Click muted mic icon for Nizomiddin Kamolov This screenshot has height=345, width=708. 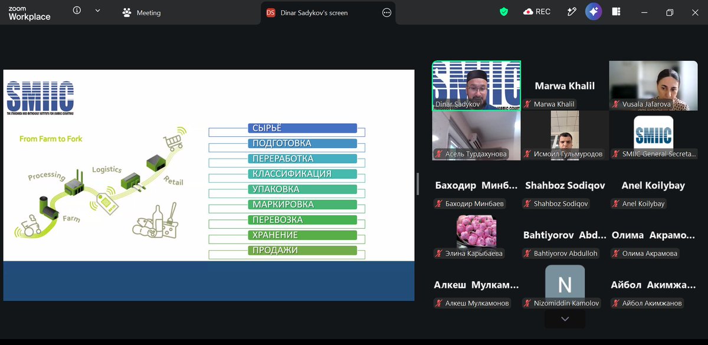(x=527, y=303)
